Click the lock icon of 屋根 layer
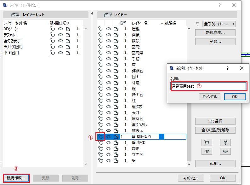The image size is (250, 185). [101, 29]
